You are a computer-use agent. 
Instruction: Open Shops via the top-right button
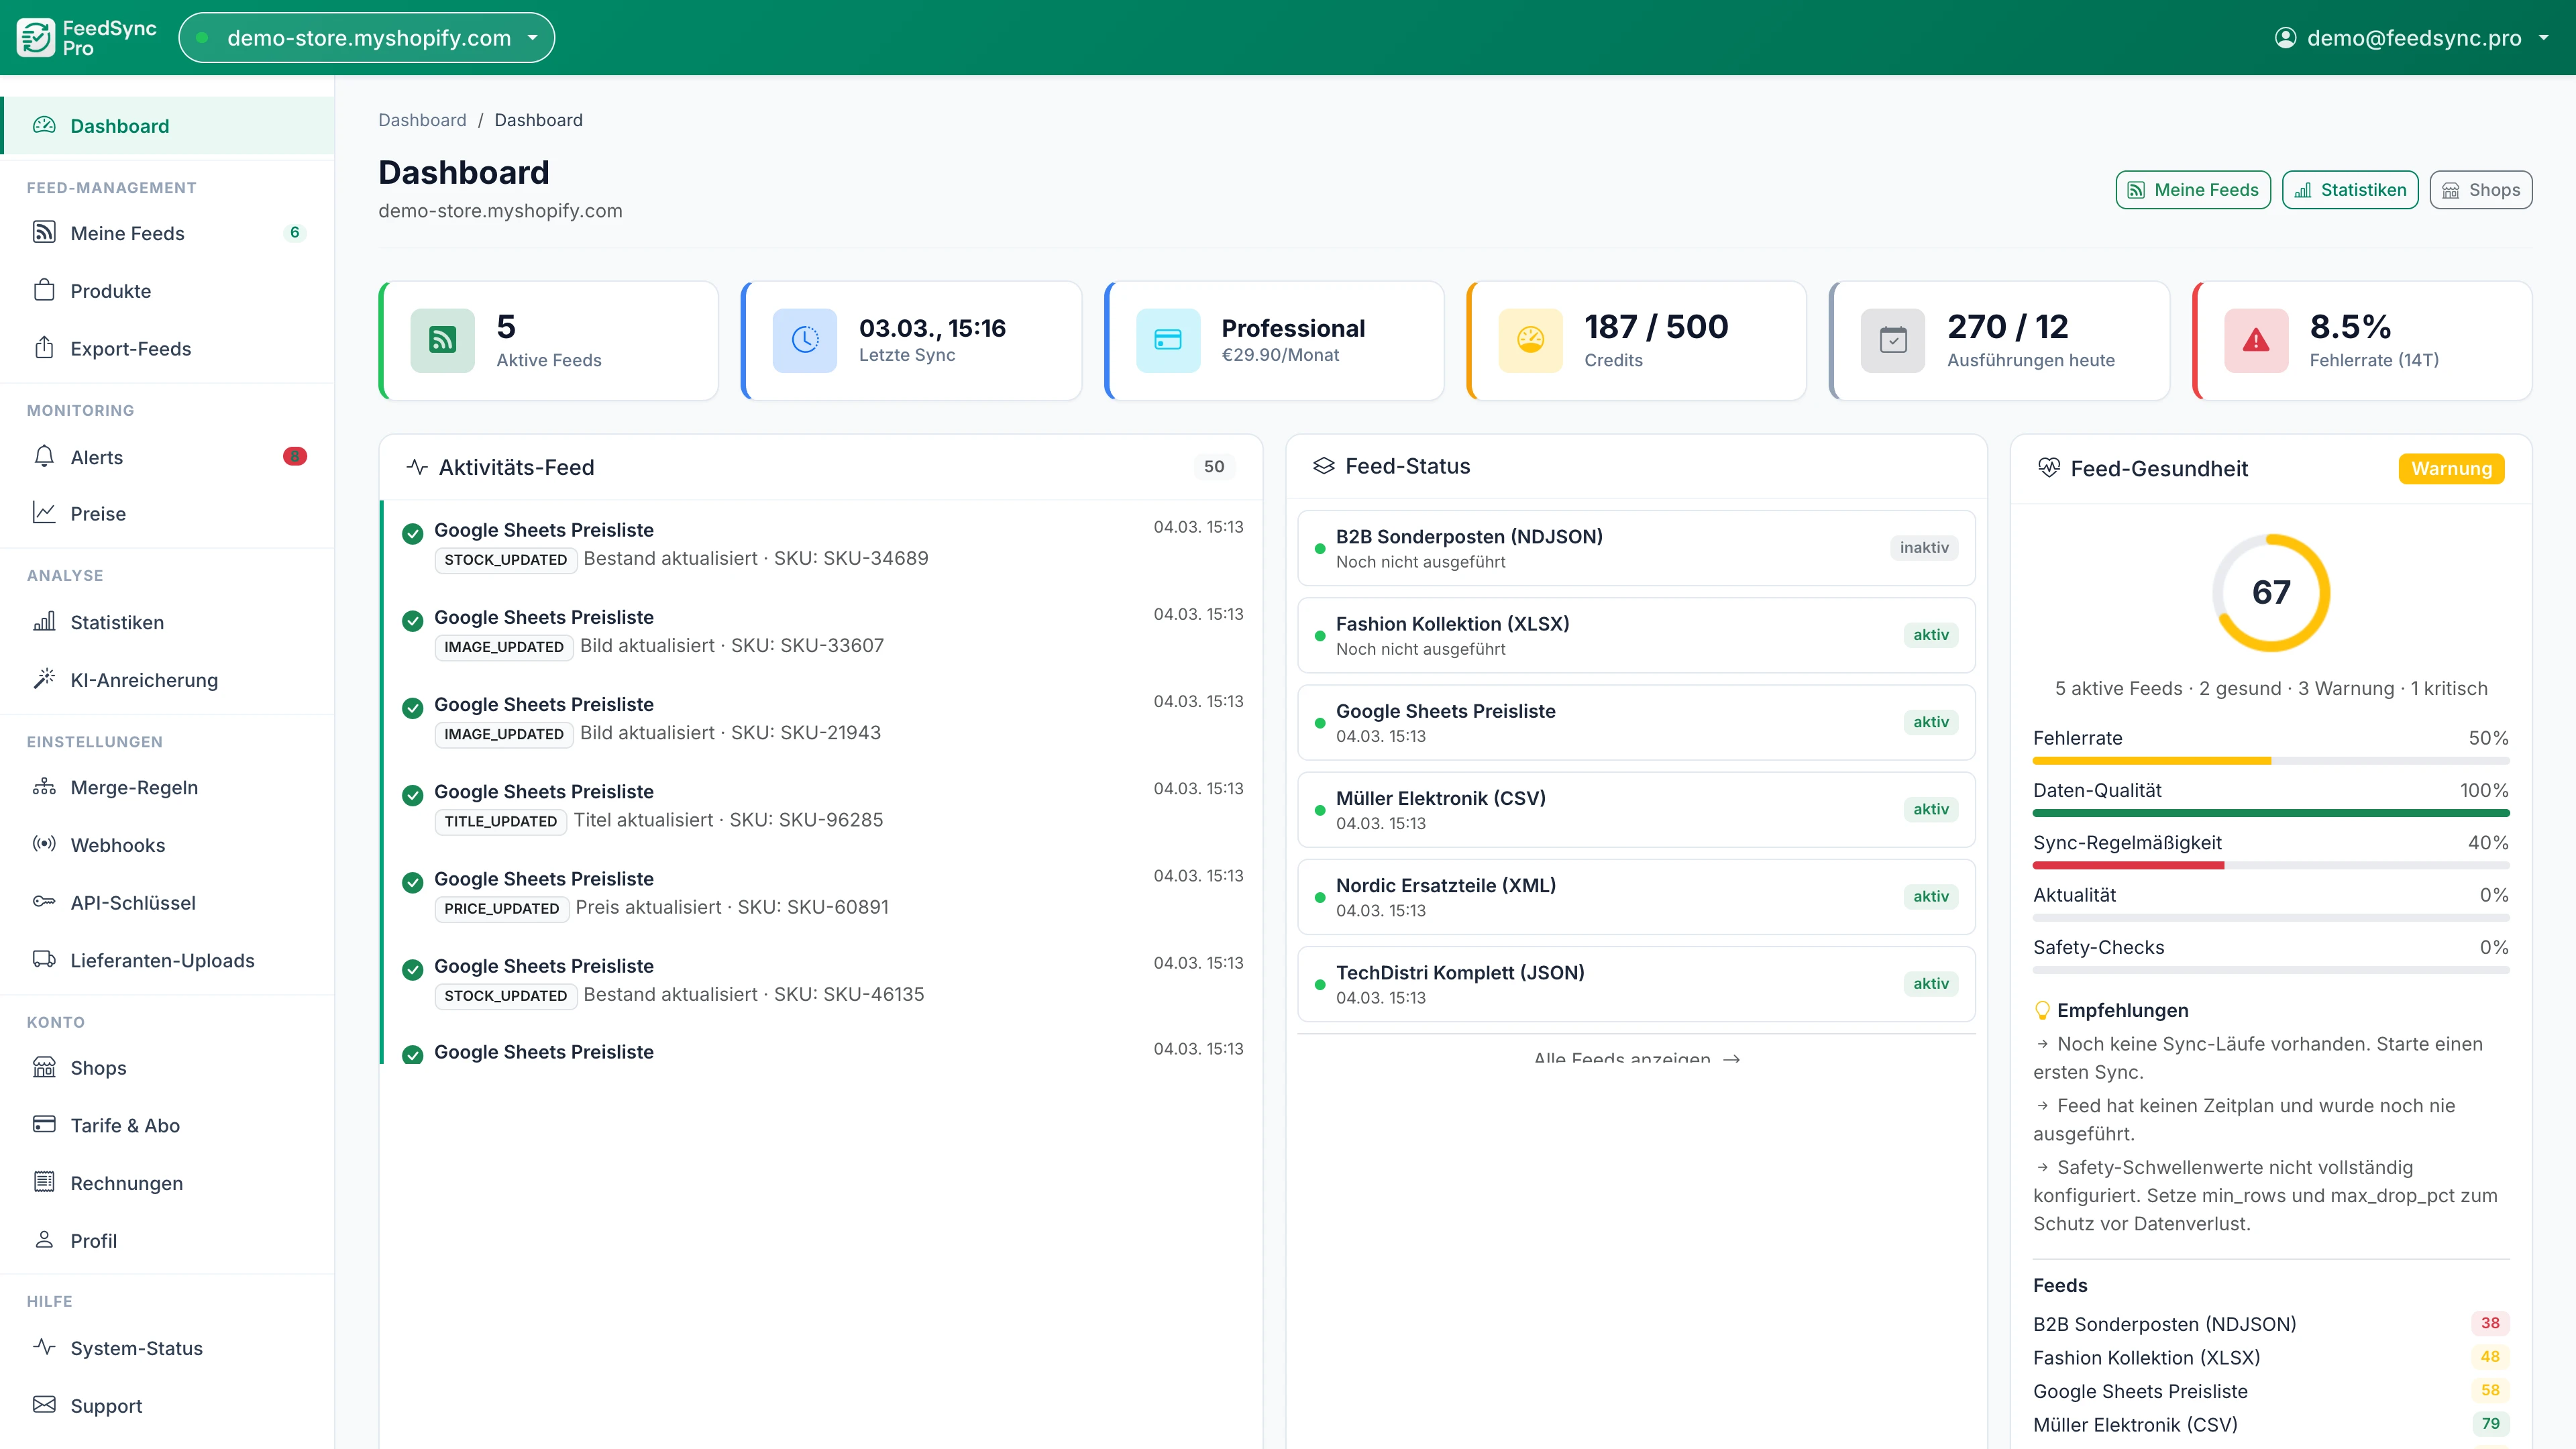click(x=2481, y=189)
